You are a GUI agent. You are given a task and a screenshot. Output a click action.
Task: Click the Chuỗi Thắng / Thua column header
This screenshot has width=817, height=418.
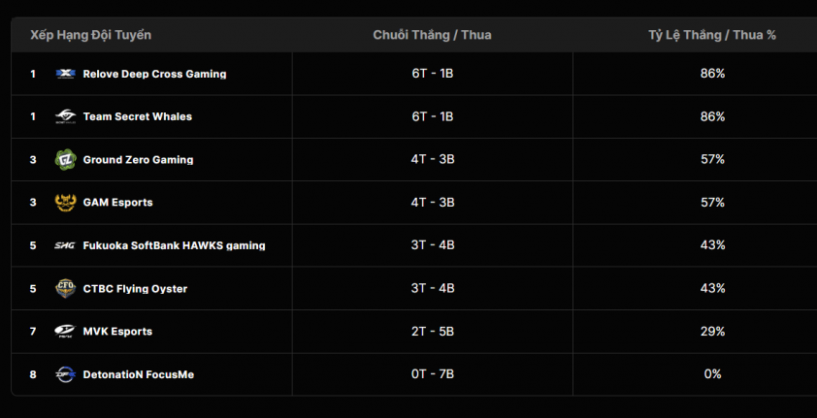pos(432,35)
